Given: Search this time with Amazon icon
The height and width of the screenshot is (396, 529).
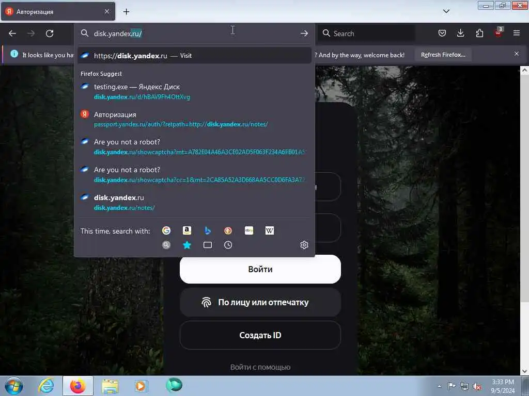Looking at the screenshot, I should (187, 230).
